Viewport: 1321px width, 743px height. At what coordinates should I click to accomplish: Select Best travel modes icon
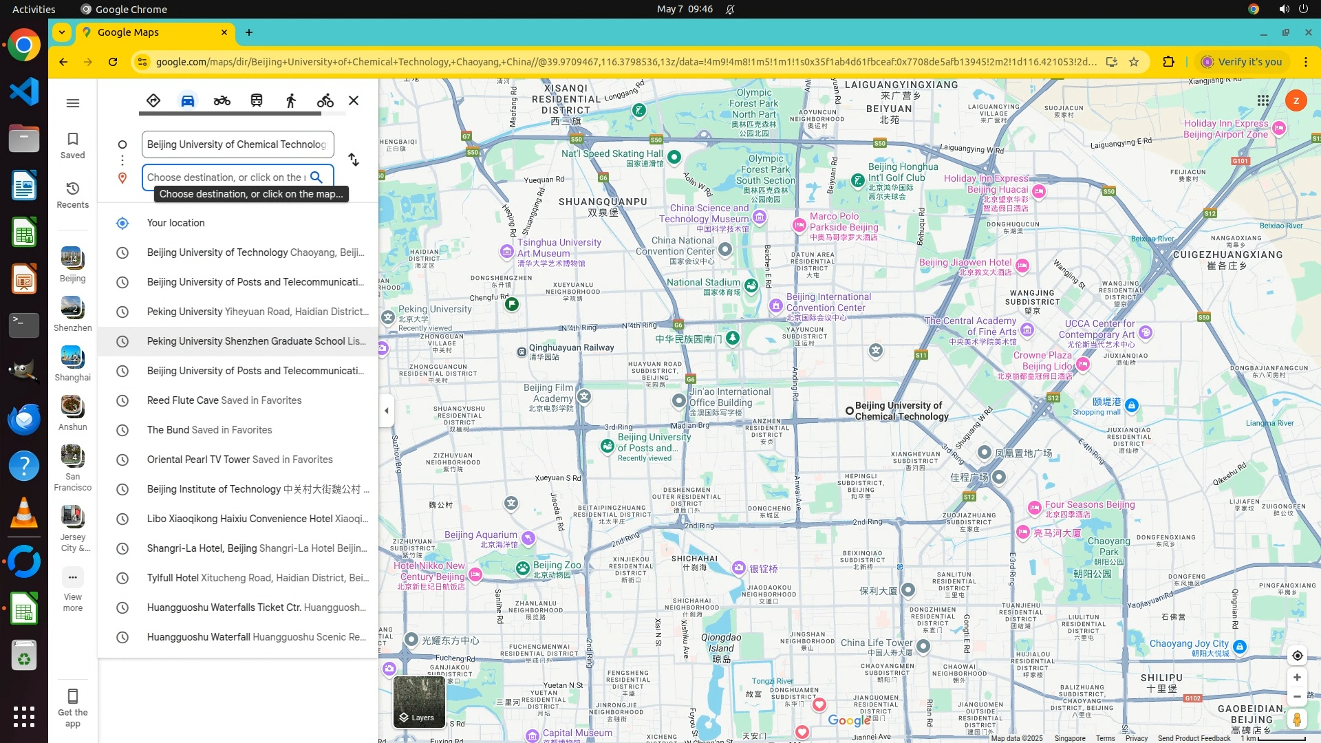[153, 100]
